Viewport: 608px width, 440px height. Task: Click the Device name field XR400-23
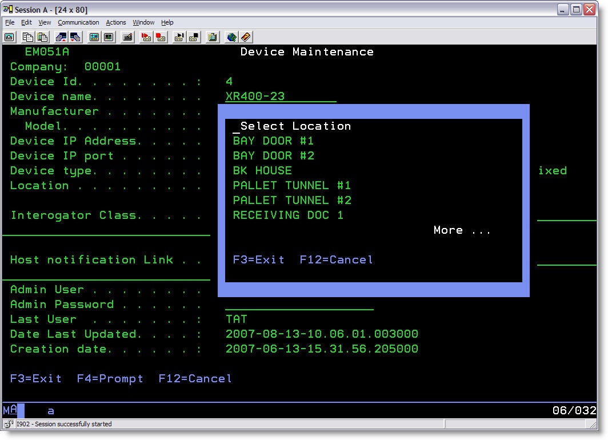point(281,96)
